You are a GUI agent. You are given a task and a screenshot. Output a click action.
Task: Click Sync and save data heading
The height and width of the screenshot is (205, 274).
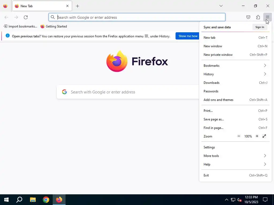click(x=217, y=27)
